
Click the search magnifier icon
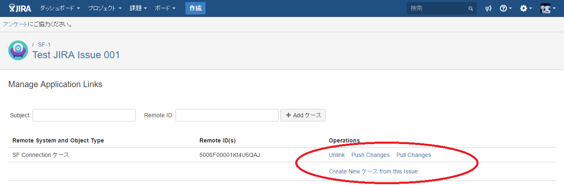(470, 8)
